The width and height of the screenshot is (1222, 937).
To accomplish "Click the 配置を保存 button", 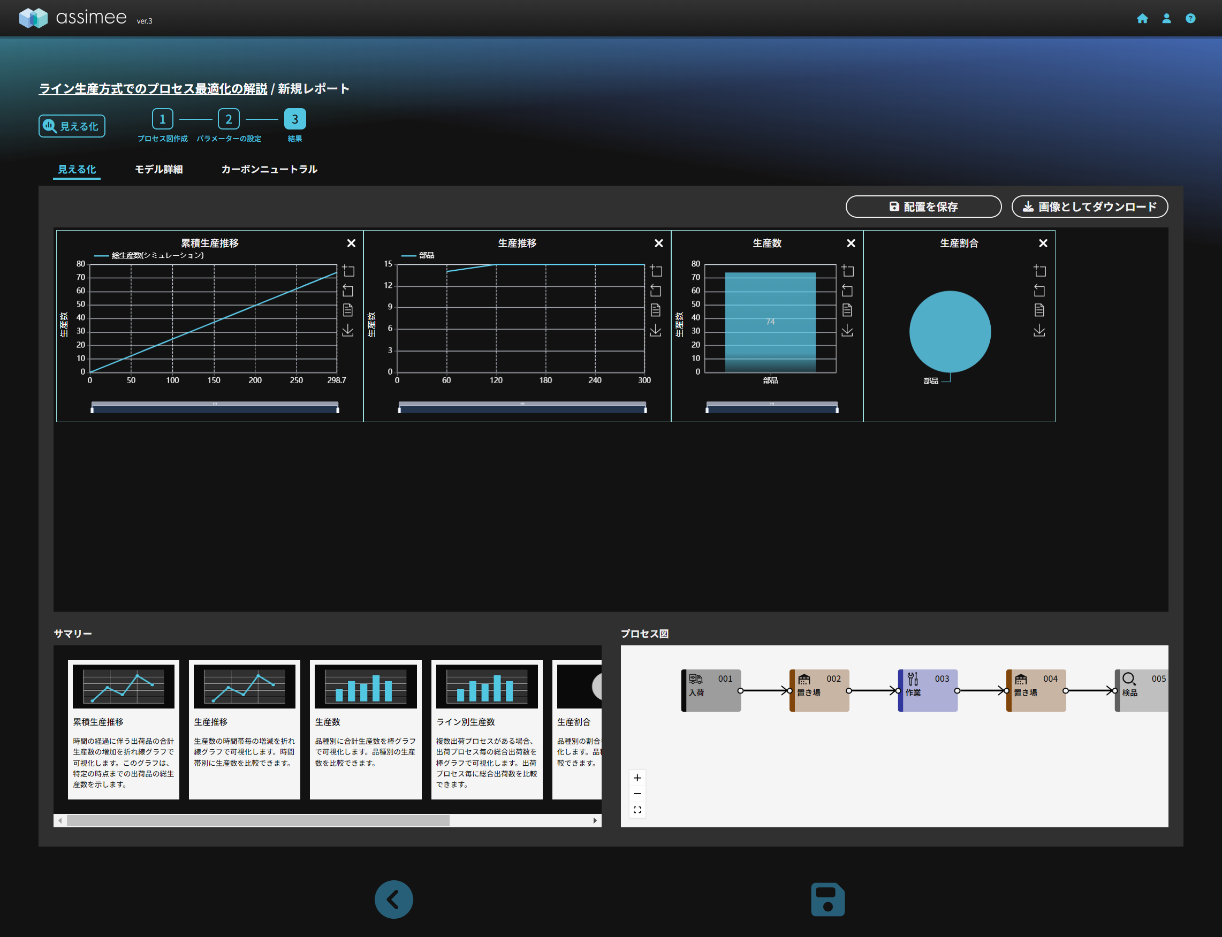I will click(923, 207).
